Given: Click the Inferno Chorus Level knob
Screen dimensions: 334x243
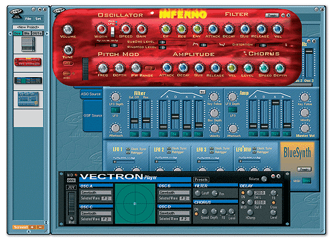Looking at the screenshot, I should (x=247, y=68).
